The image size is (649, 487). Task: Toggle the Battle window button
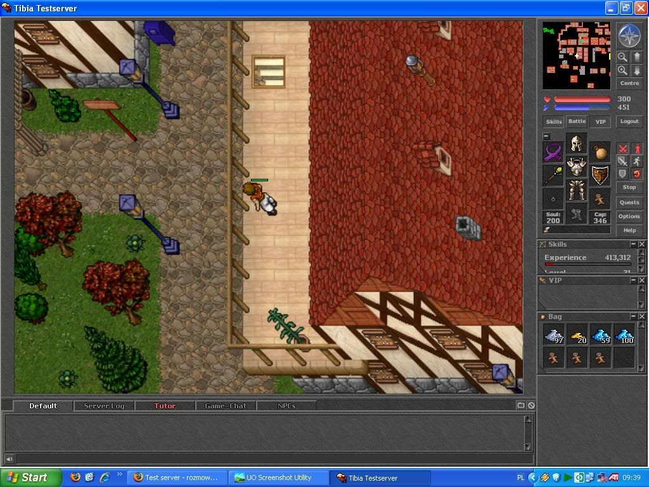577,121
